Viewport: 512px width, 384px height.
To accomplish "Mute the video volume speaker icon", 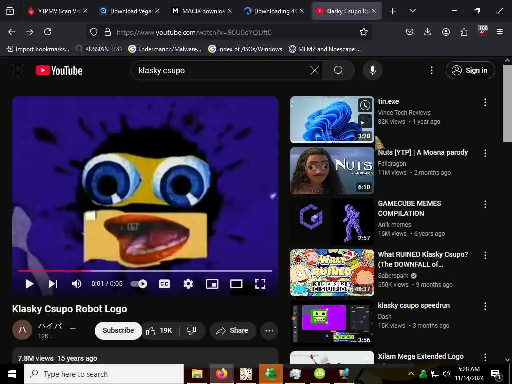I will pos(76,284).
